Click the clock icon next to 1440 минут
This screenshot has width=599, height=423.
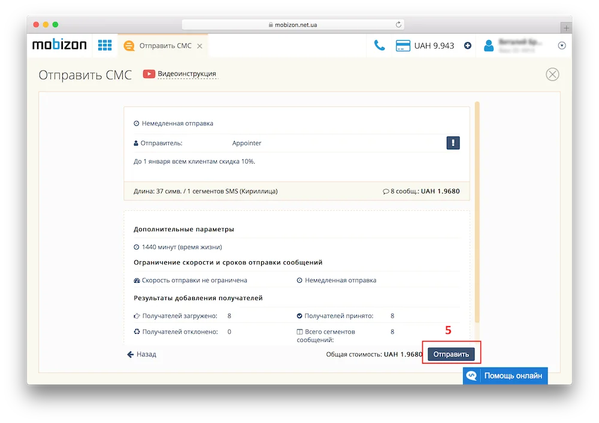click(x=137, y=247)
